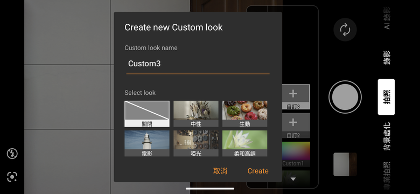The height and width of the screenshot is (194, 420).
Task: Select the 生動 donuts look thumbnail
Action: [245, 114]
